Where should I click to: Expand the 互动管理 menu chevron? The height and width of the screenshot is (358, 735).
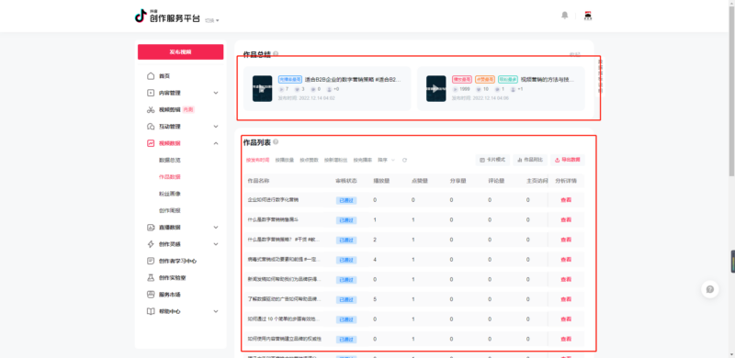click(216, 127)
